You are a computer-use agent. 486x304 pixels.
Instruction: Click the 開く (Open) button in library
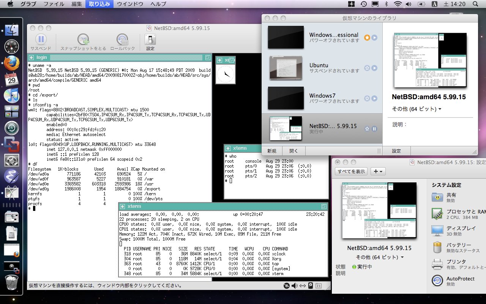tap(294, 151)
